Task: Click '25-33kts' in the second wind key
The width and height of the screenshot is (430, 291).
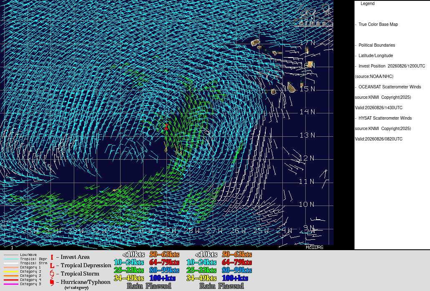Action: [201, 270]
